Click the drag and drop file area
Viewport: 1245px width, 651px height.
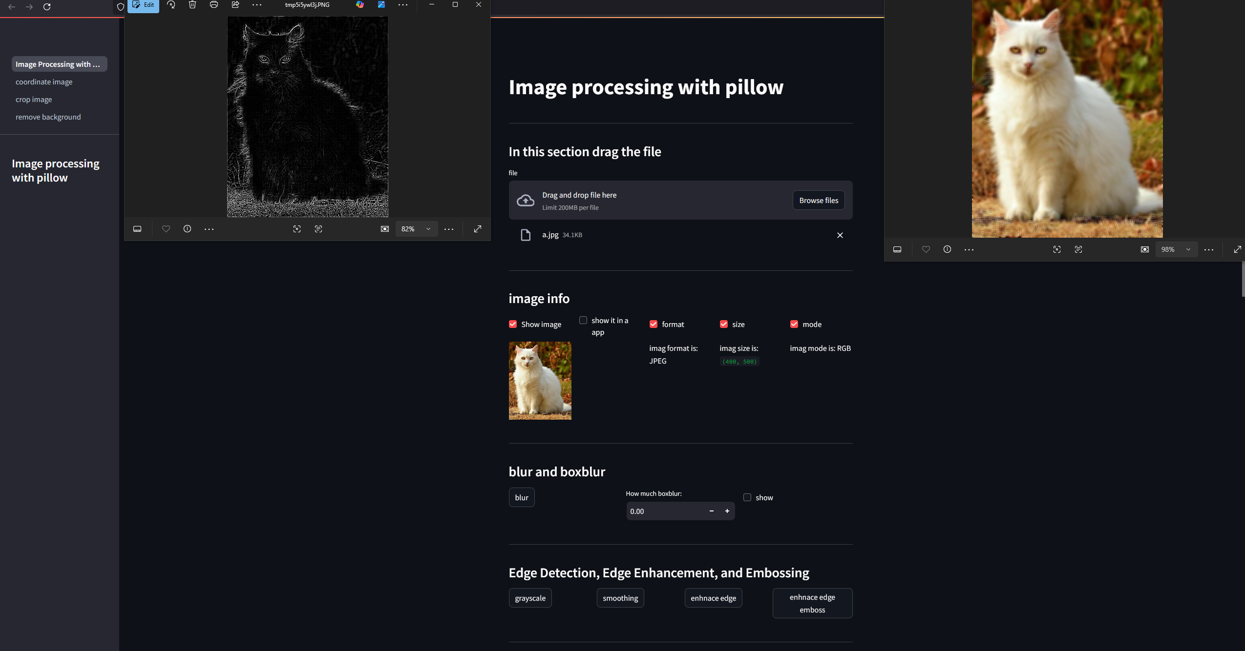[x=681, y=200]
